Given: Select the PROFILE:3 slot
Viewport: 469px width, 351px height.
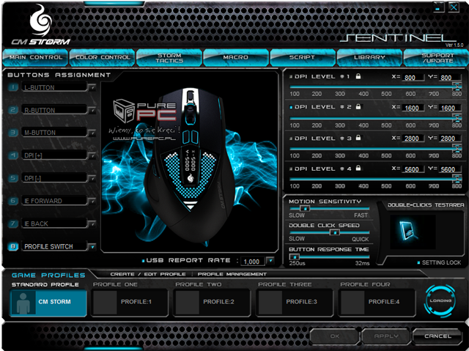Looking at the screenshot, I should pyautogui.click(x=295, y=303).
